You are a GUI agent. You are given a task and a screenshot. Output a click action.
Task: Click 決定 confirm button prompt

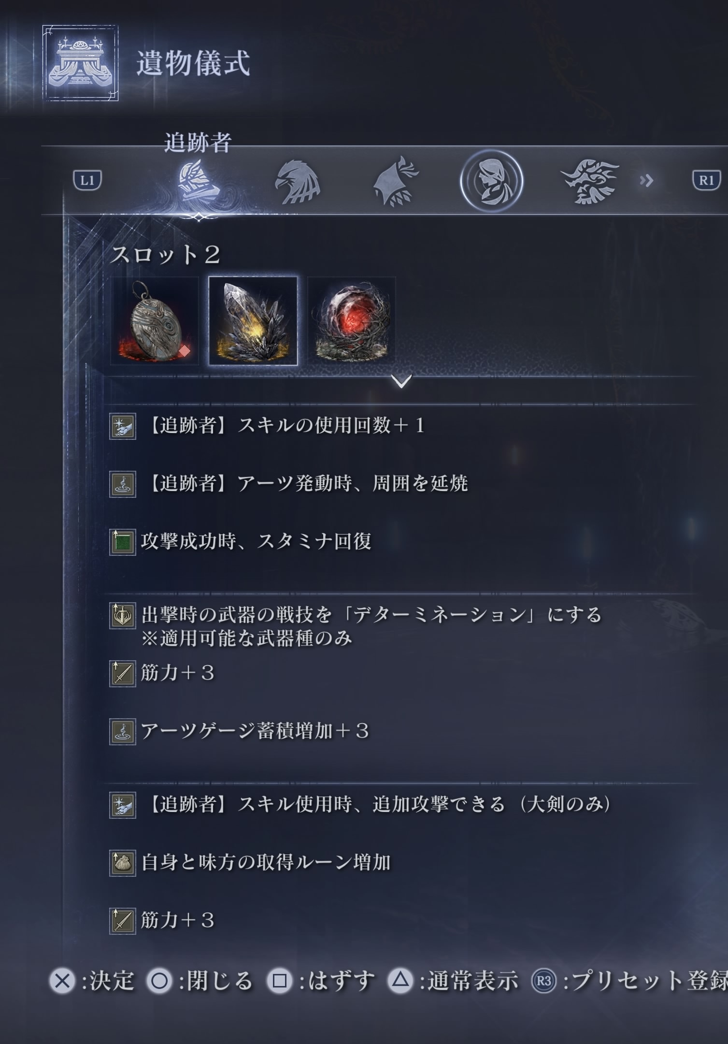coord(92,981)
